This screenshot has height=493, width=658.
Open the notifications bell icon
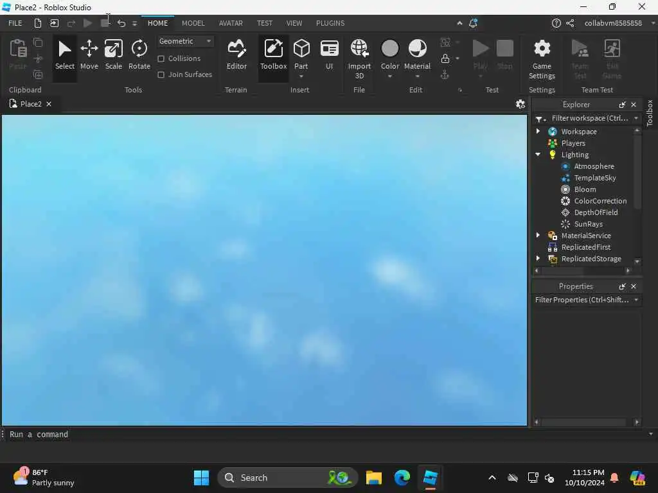pyautogui.click(x=473, y=23)
